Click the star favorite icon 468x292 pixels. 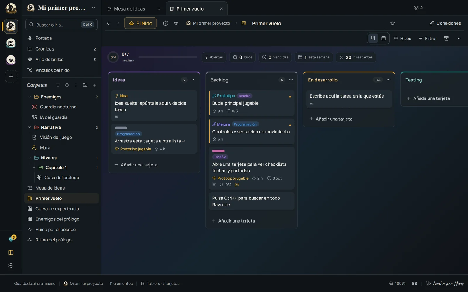[x=393, y=23]
